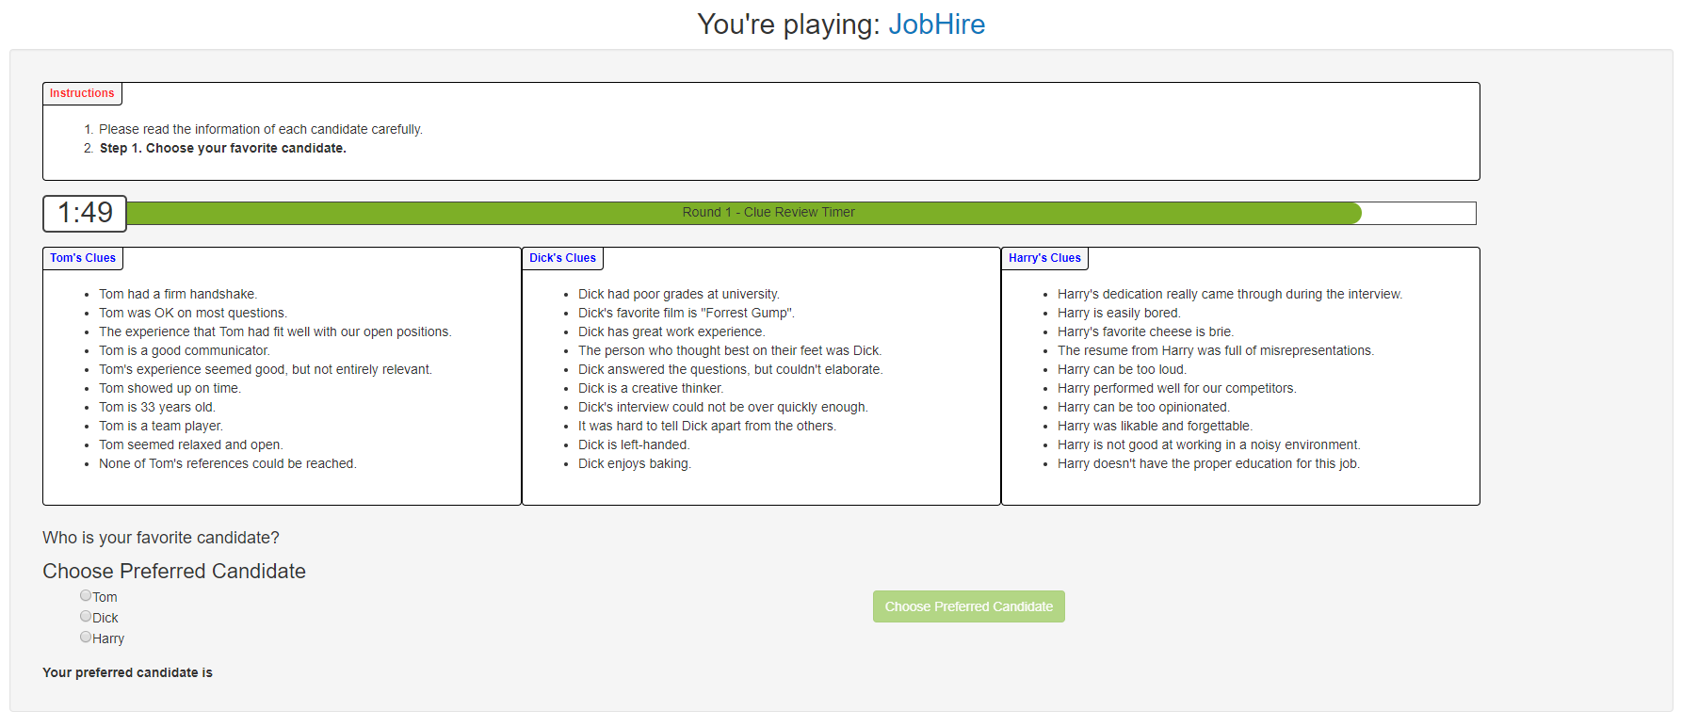1682x727 pixels.
Task: Click the Dick's Clues heading
Action: pyautogui.click(x=562, y=258)
